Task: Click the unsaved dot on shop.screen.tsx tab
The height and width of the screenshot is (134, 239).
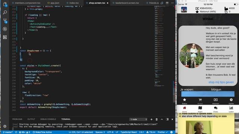Action: [108, 3]
